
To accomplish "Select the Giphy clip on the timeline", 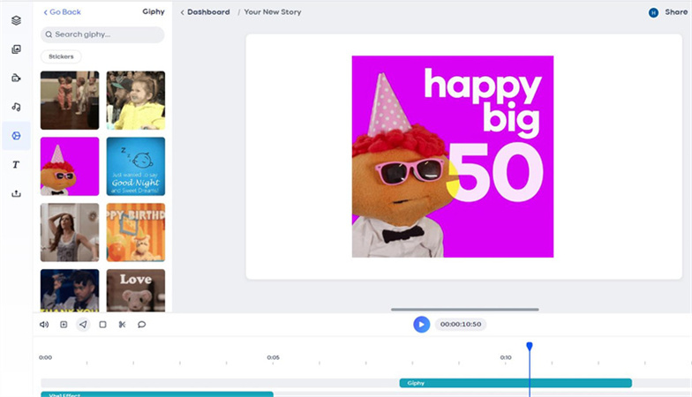I will (x=515, y=383).
